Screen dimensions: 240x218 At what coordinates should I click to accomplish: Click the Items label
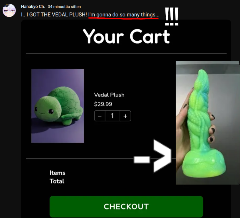pos(57,173)
